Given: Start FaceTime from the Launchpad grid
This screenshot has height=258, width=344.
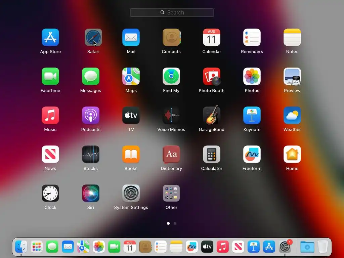Looking at the screenshot, I should tap(50, 76).
